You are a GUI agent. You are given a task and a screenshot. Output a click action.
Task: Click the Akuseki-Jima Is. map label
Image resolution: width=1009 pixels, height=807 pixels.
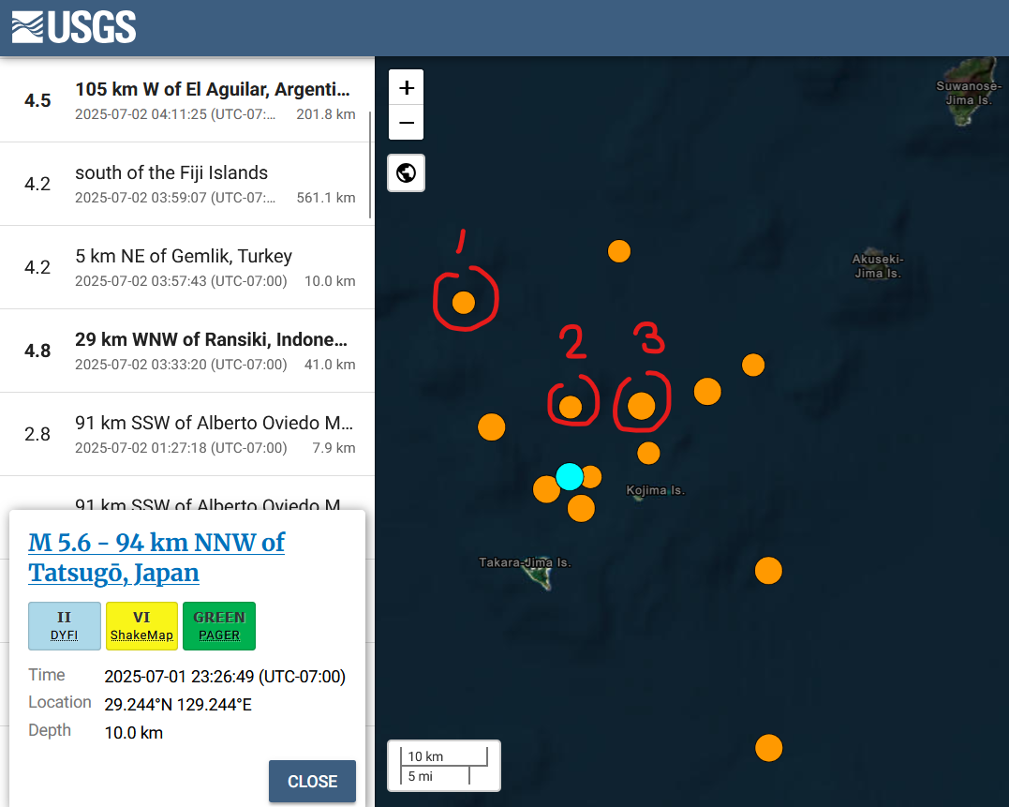pyautogui.click(x=878, y=266)
